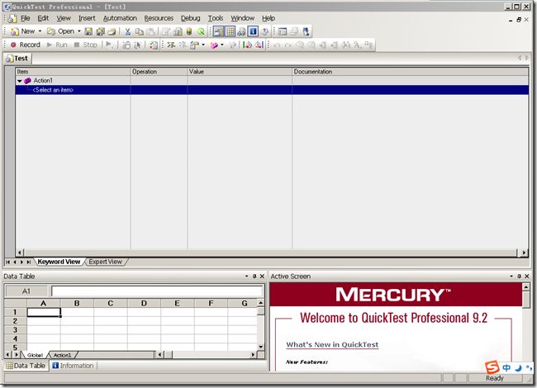Toggle the Information pane blue i button
The image size is (537, 388).
pos(253,31)
